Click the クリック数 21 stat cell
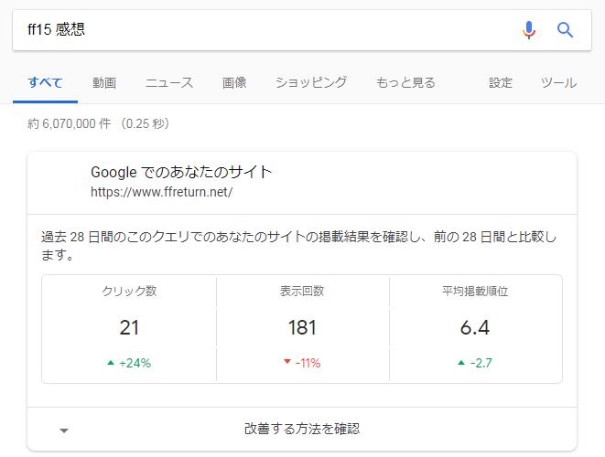 (129, 329)
